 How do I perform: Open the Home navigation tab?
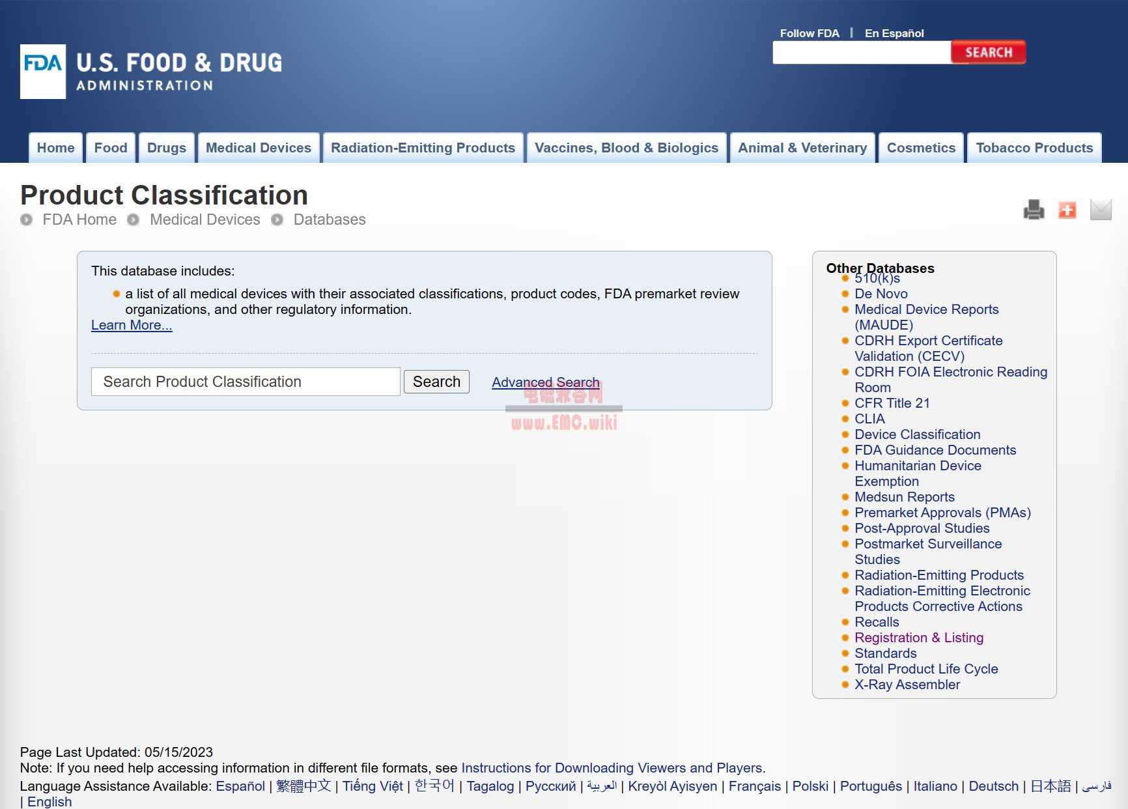click(x=56, y=148)
